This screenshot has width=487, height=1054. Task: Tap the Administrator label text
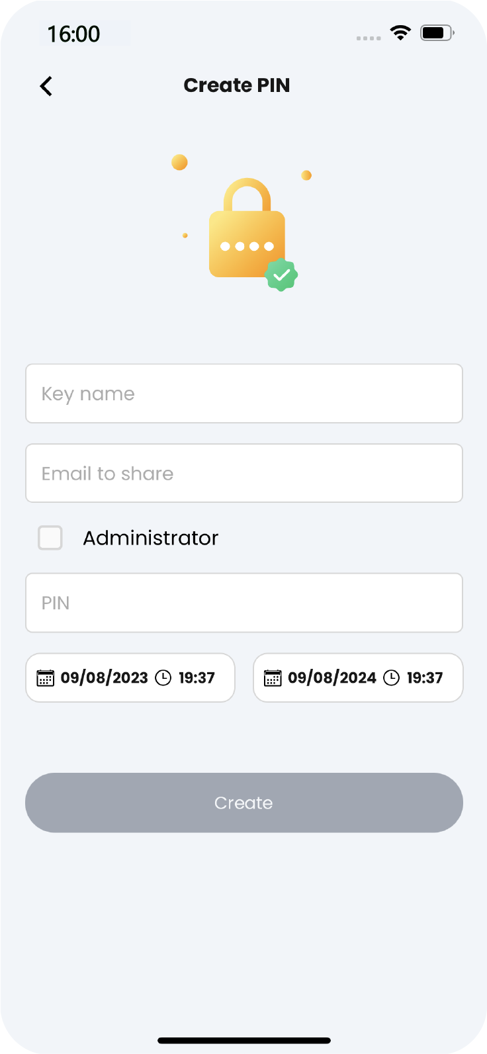pos(150,538)
